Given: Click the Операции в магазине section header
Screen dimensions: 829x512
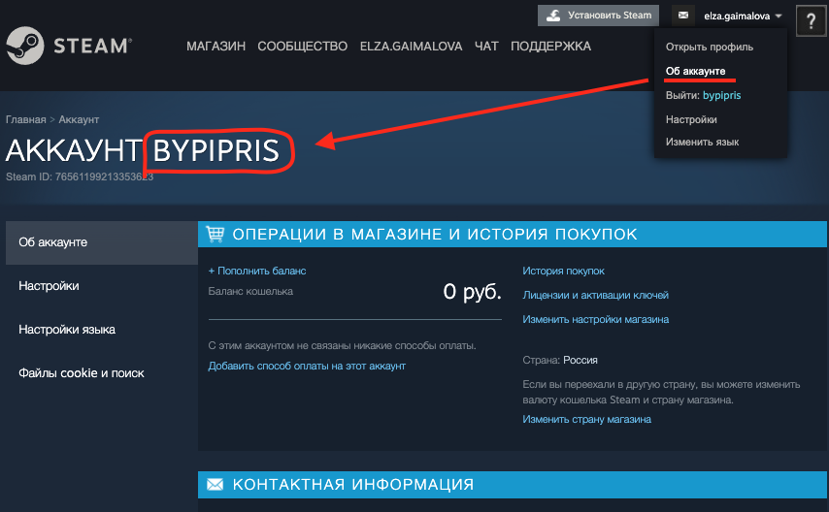Looking at the screenshot, I should click(x=512, y=234).
